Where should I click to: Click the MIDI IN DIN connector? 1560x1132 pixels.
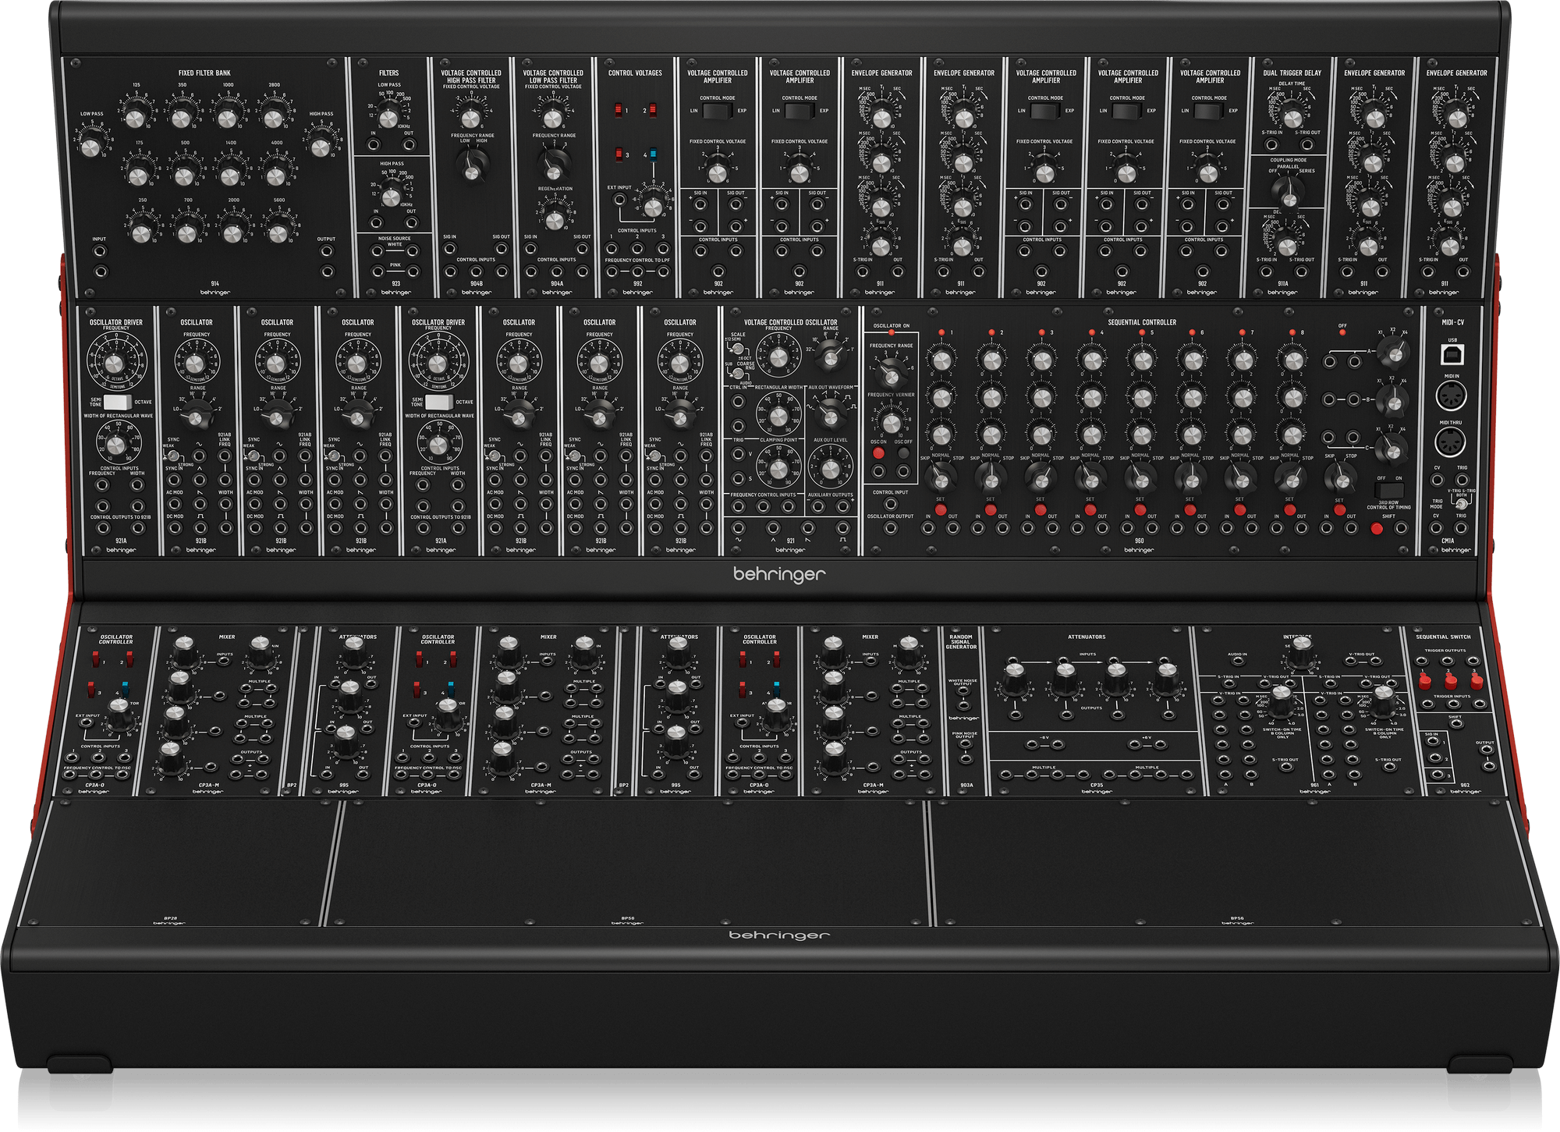(1451, 396)
